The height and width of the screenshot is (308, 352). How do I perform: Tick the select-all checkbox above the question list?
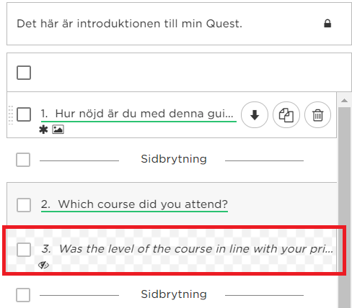tap(24, 73)
